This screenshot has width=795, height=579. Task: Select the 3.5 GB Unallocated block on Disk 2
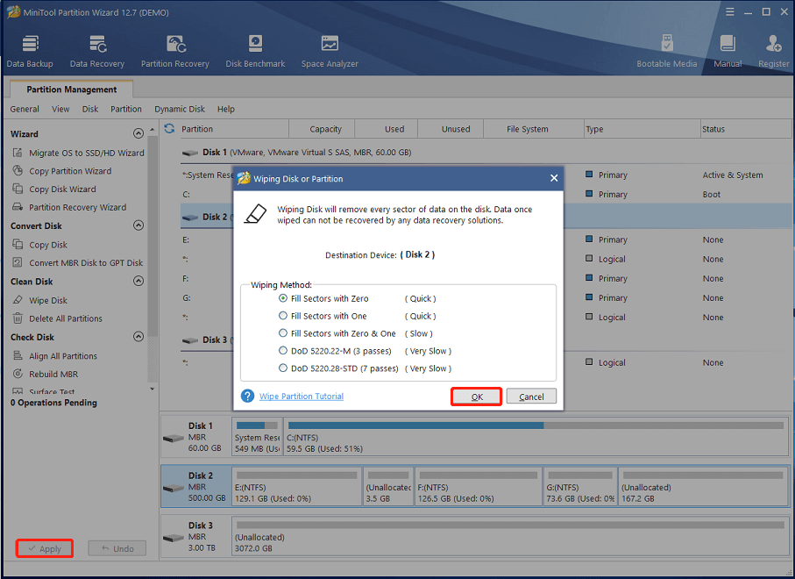click(388, 486)
